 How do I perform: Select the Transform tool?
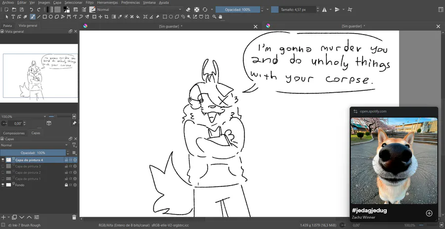[x=94, y=17]
